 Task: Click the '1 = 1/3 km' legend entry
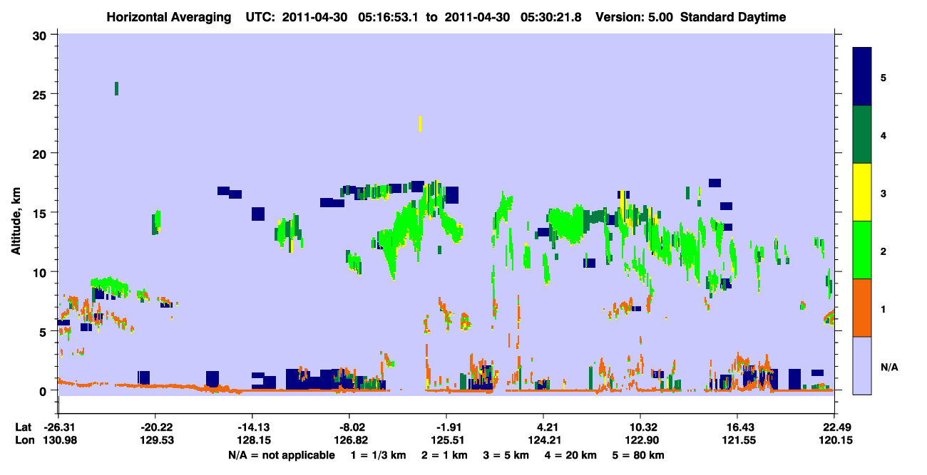(378, 455)
